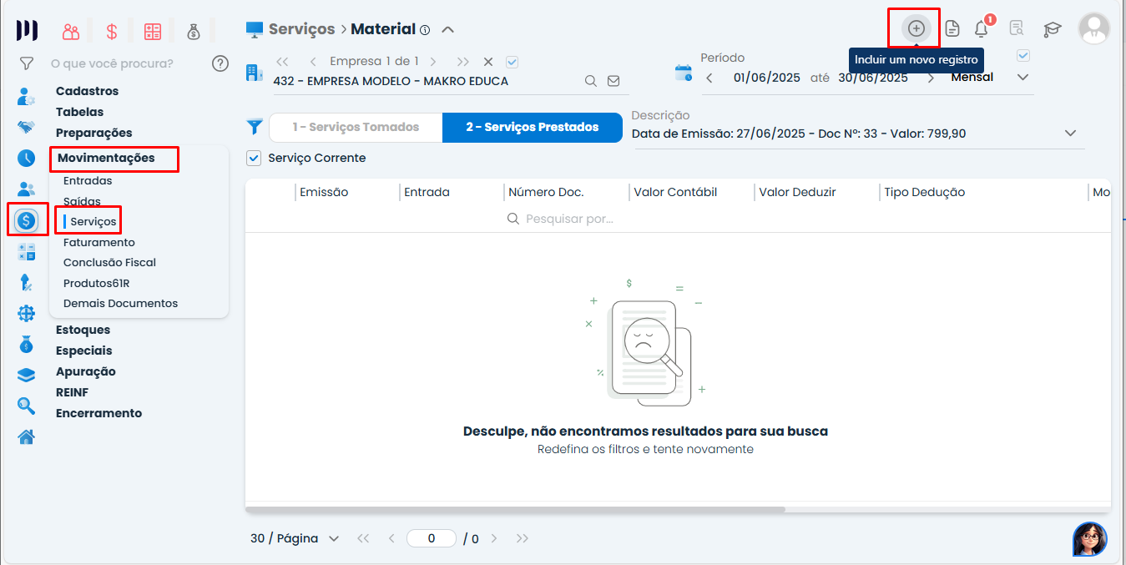
Task: Open the user profile avatar
Action: pos(1093,28)
